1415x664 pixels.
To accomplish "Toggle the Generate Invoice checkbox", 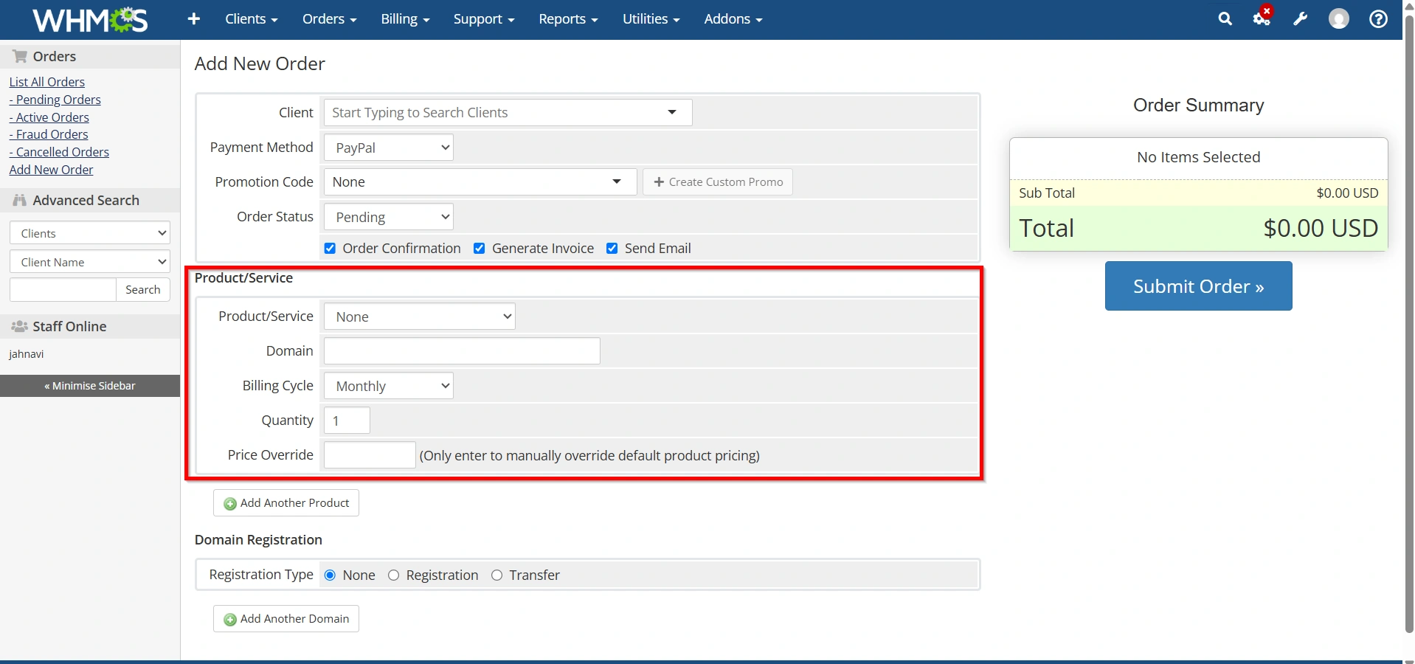I will coord(480,249).
